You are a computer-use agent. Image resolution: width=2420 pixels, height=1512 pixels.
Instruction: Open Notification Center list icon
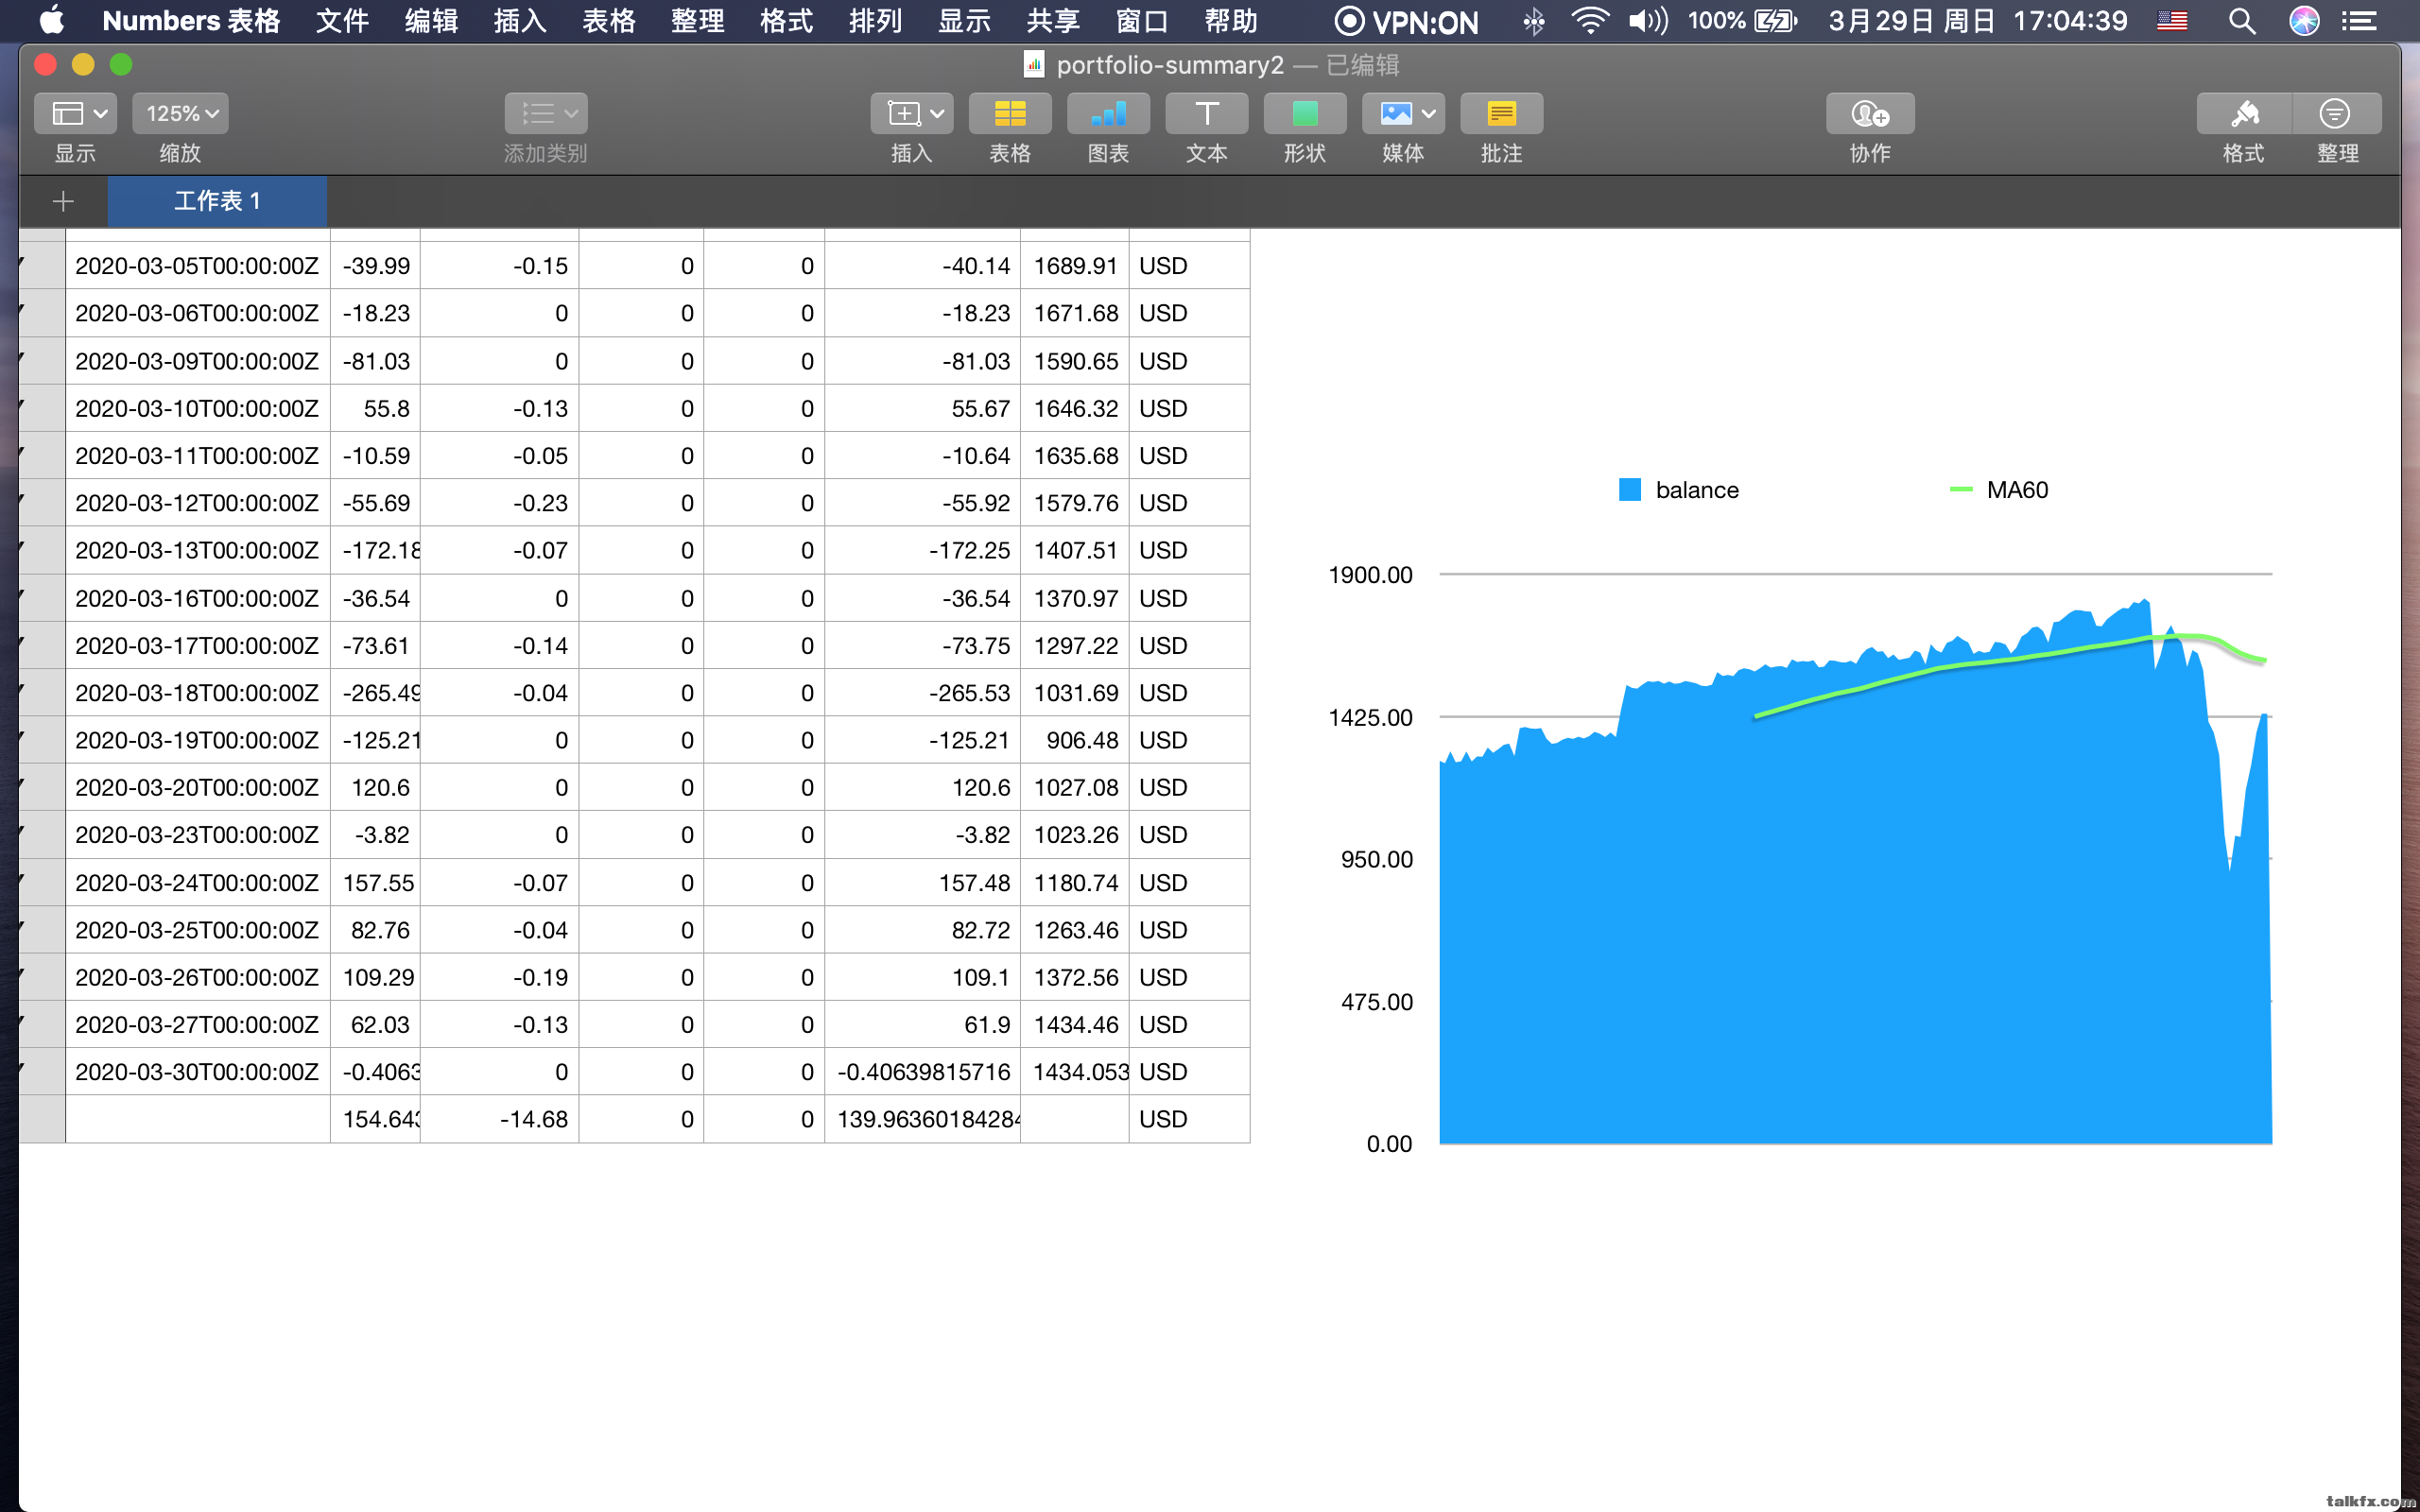[2359, 21]
